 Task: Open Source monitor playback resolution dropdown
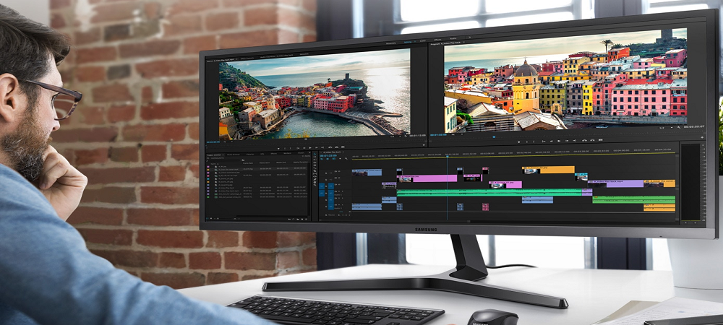tap(395, 136)
